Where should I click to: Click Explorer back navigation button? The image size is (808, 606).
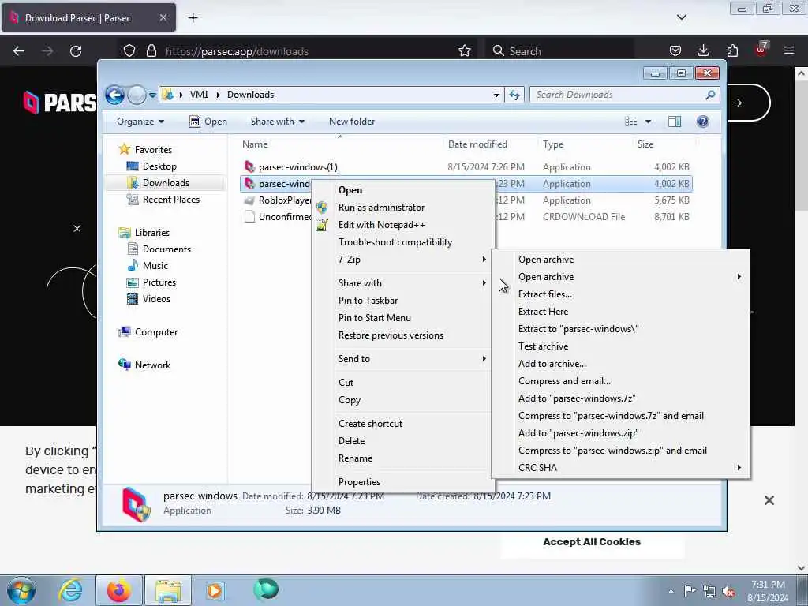(x=114, y=95)
